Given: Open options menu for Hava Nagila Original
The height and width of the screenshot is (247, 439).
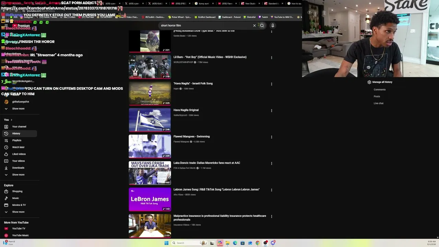Looking at the screenshot, I should 272,110.
